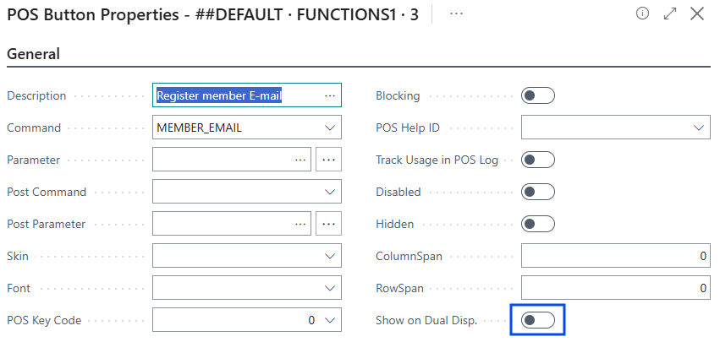Open the Skin dropdown list
The image size is (720, 353).
click(x=329, y=256)
